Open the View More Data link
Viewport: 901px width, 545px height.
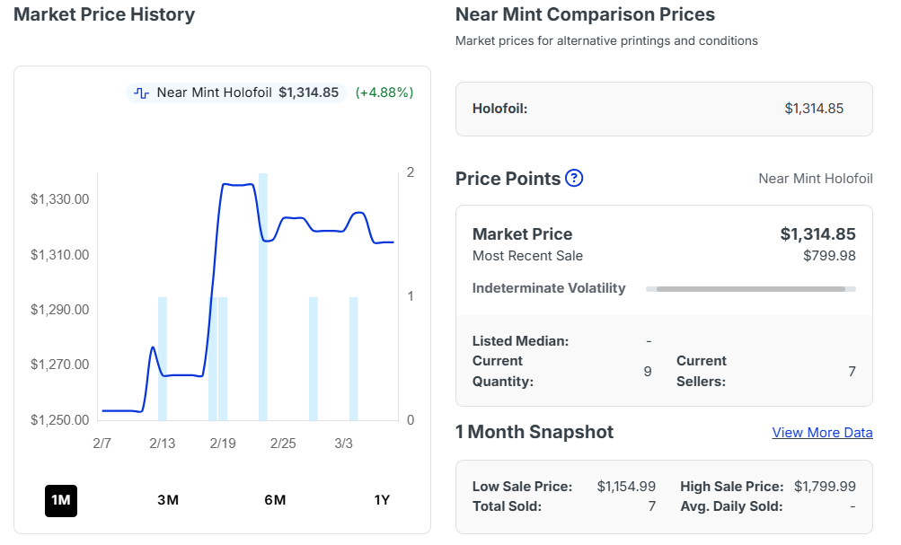pyautogui.click(x=822, y=433)
